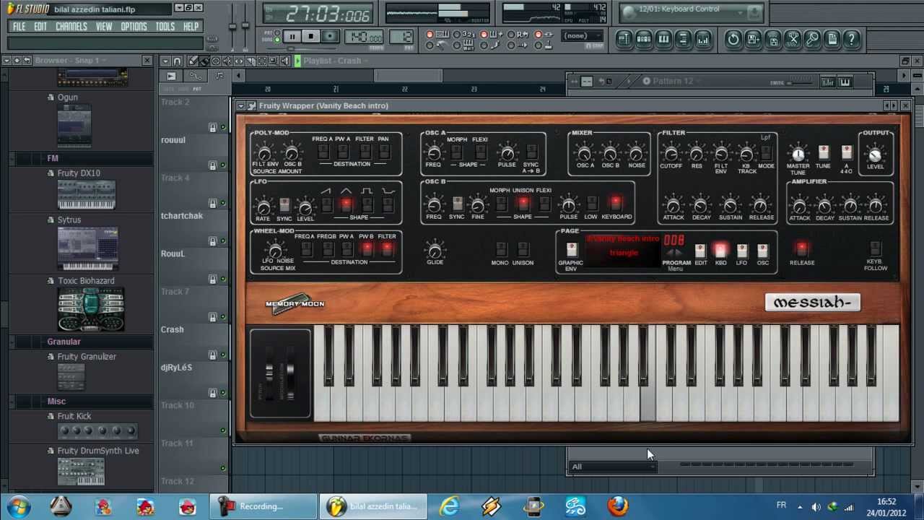Click the render to audio file icon
The image size is (924, 520).
tap(772, 39)
